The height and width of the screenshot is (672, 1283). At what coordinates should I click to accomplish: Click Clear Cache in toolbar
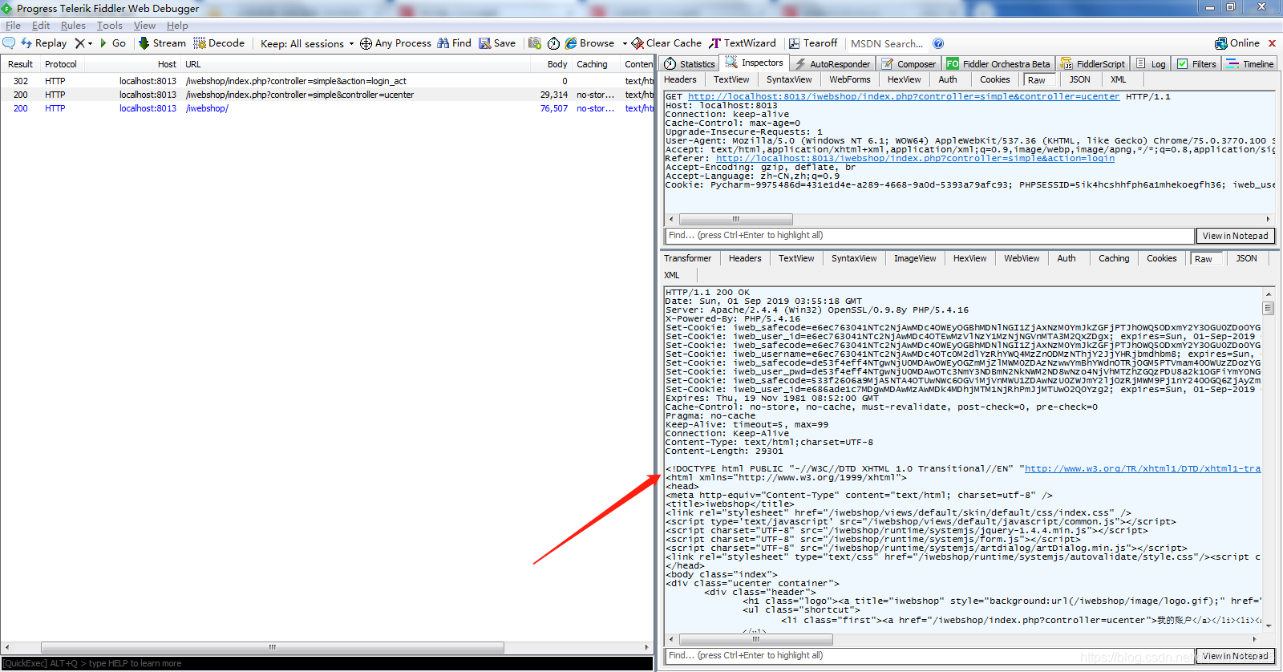click(666, 43)
